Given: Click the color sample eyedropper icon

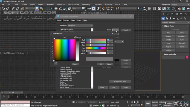Looking at the screenshot, I should 56,63.
